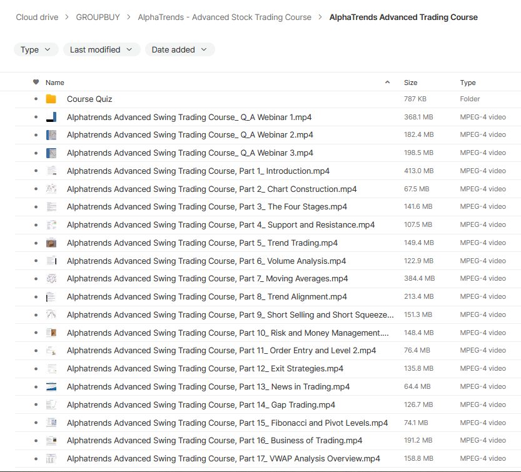Click the Part 17 VWAP Analysis thumbnail

coord(51,458)
